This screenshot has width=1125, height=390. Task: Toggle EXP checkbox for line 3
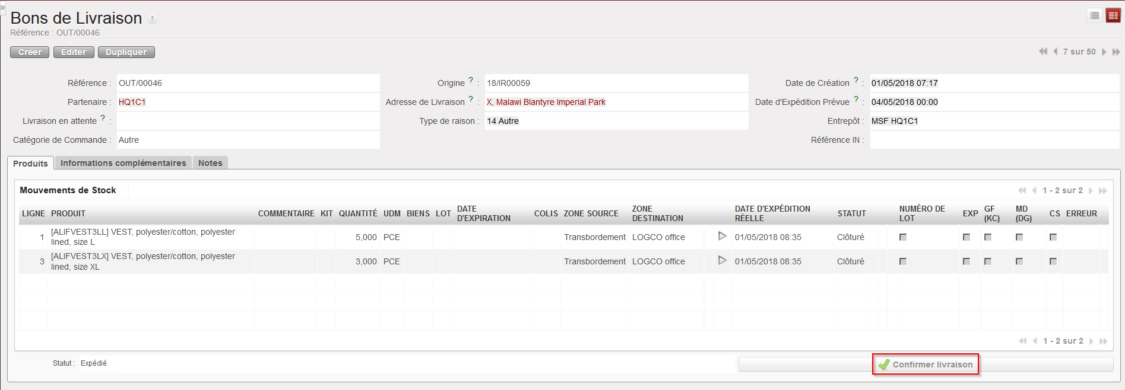[x=966, y=261]
